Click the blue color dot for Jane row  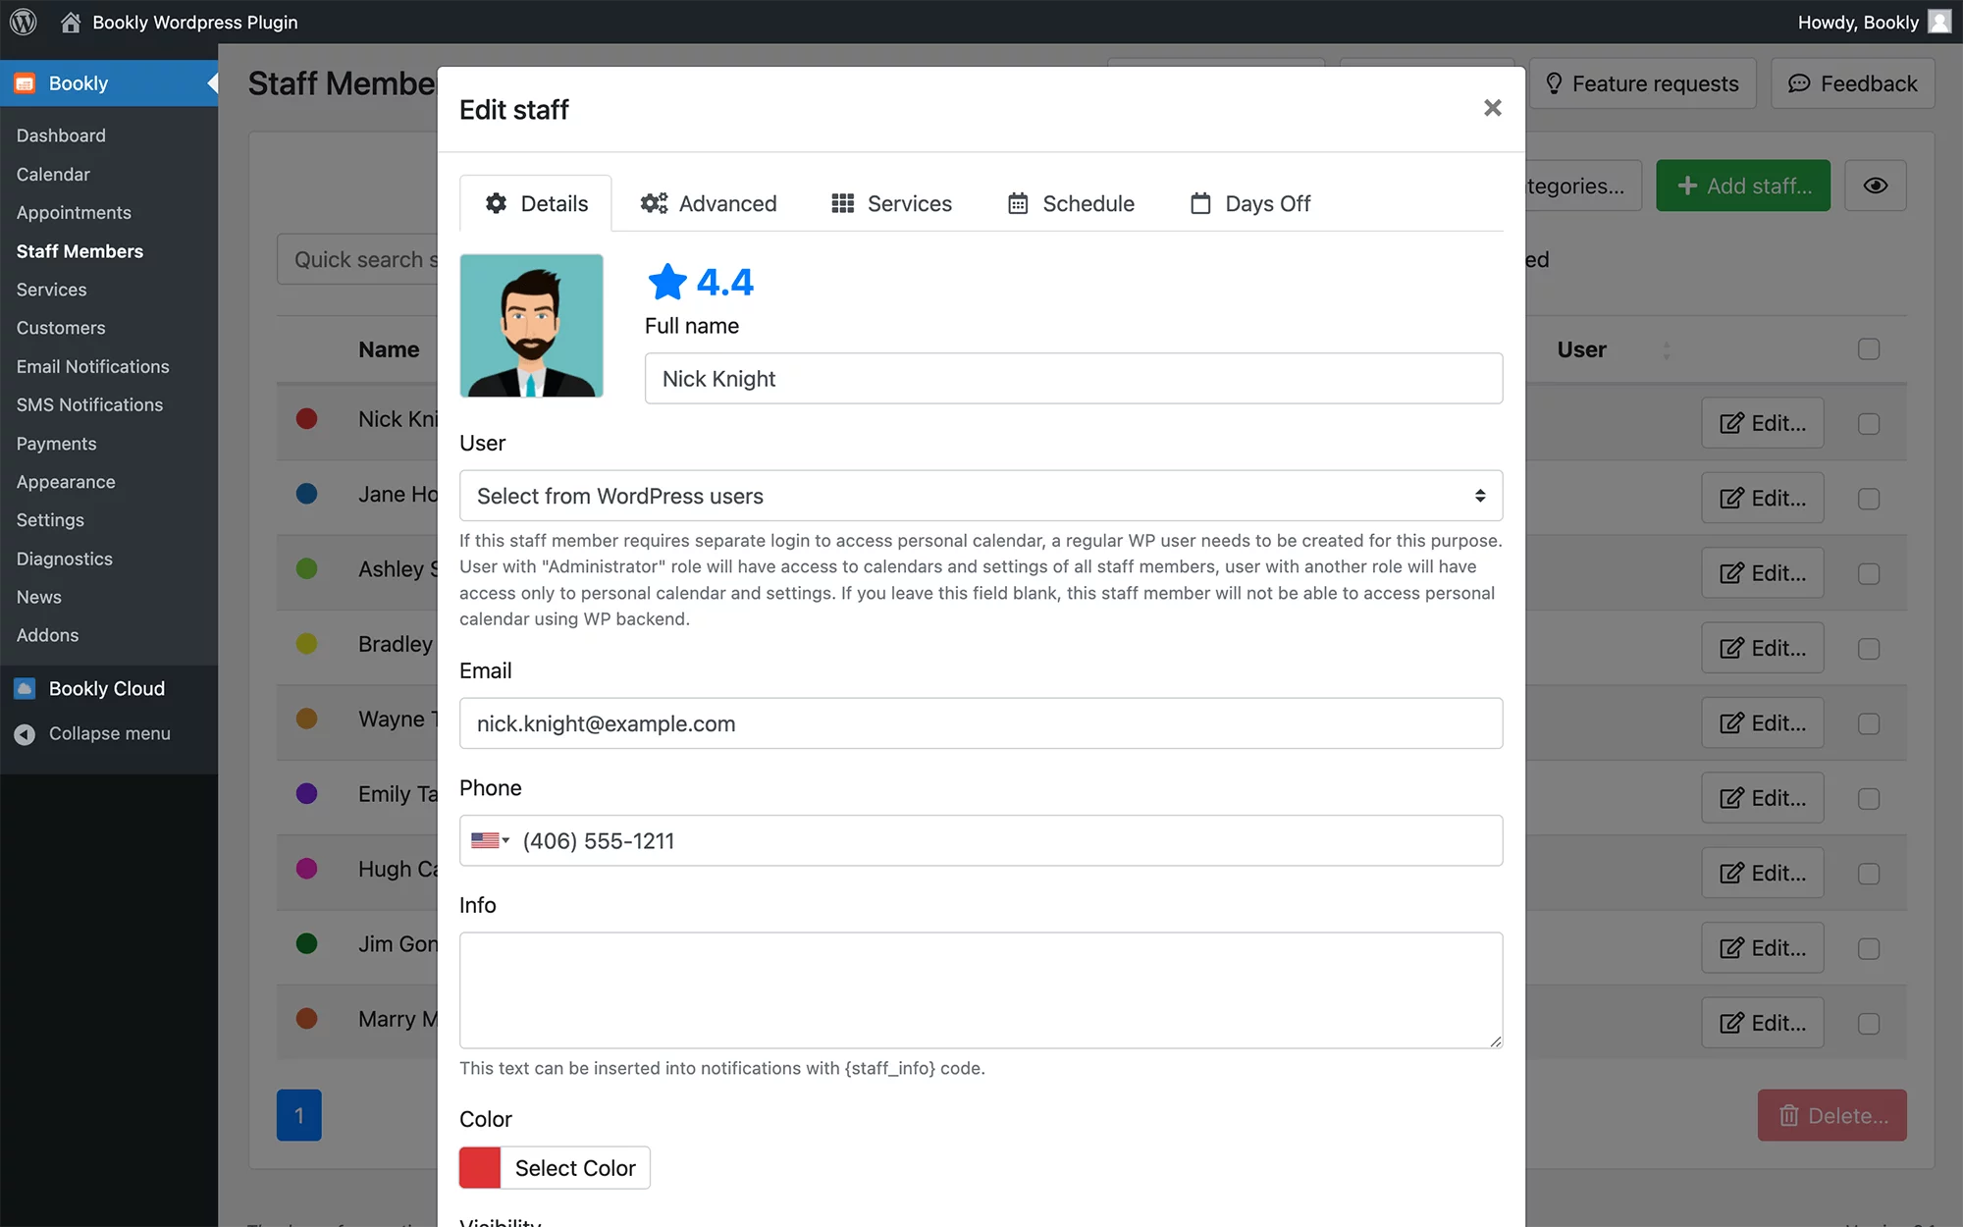click(x=307, y=494)
